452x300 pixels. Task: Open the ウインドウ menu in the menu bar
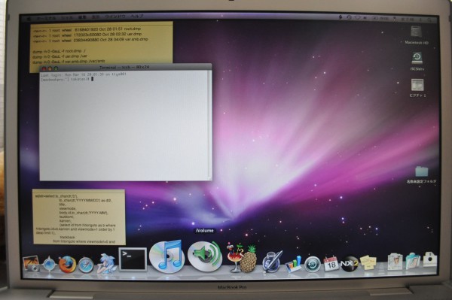pyautogui.click(x=115, y=17)
